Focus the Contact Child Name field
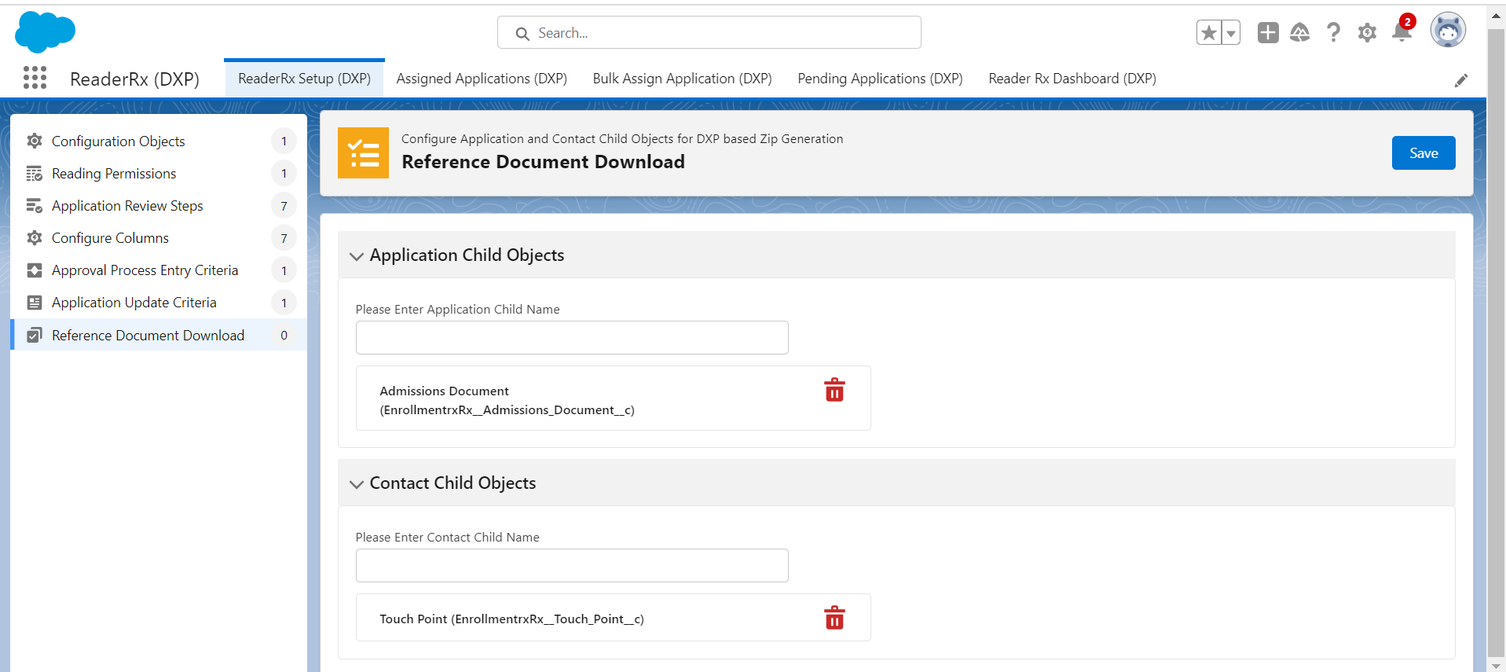1506x672 pixels. coord(571,566)
